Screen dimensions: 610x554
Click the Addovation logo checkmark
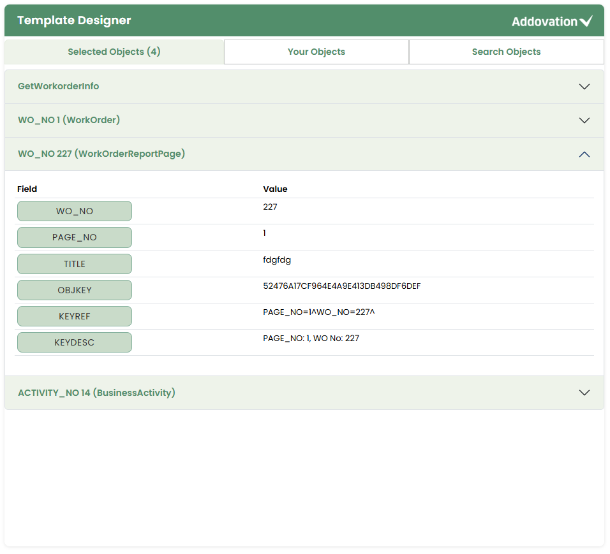[x=586, y=22]
